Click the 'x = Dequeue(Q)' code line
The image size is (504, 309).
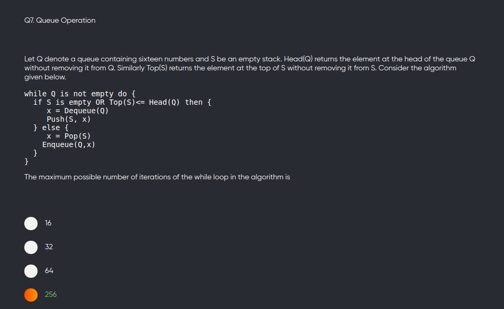77,111
